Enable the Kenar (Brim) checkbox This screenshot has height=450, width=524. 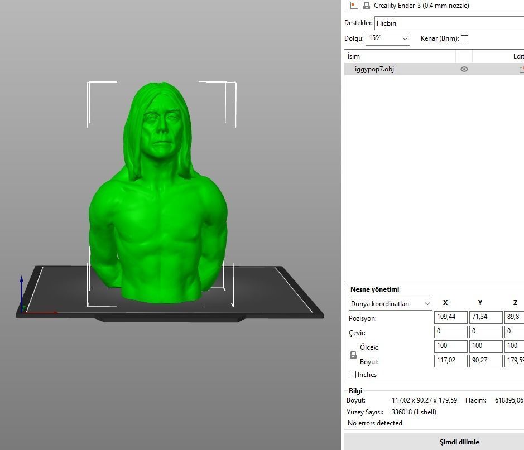464,38
